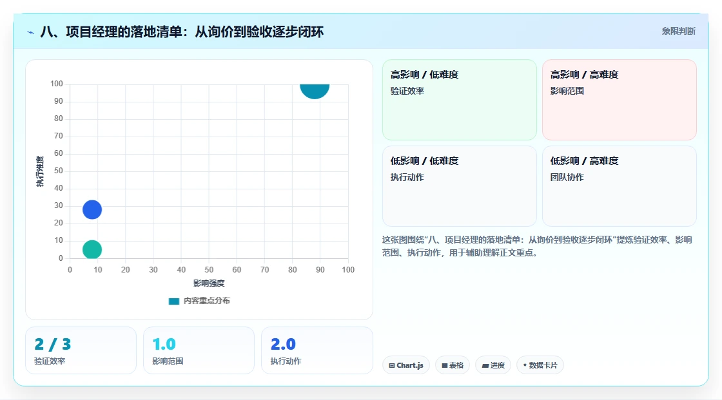This screenshot has height=400, width=722.
Task: Click the 数据卡片 chip sparkle icon
Action: pos(525,365)
